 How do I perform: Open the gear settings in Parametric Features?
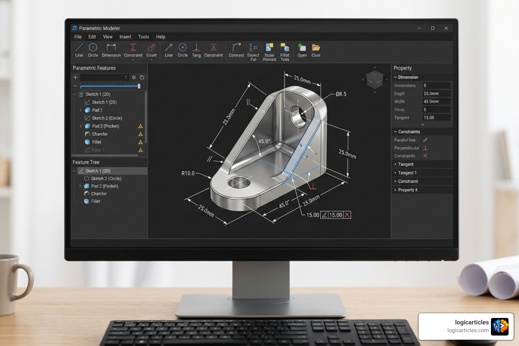(134, 77)
